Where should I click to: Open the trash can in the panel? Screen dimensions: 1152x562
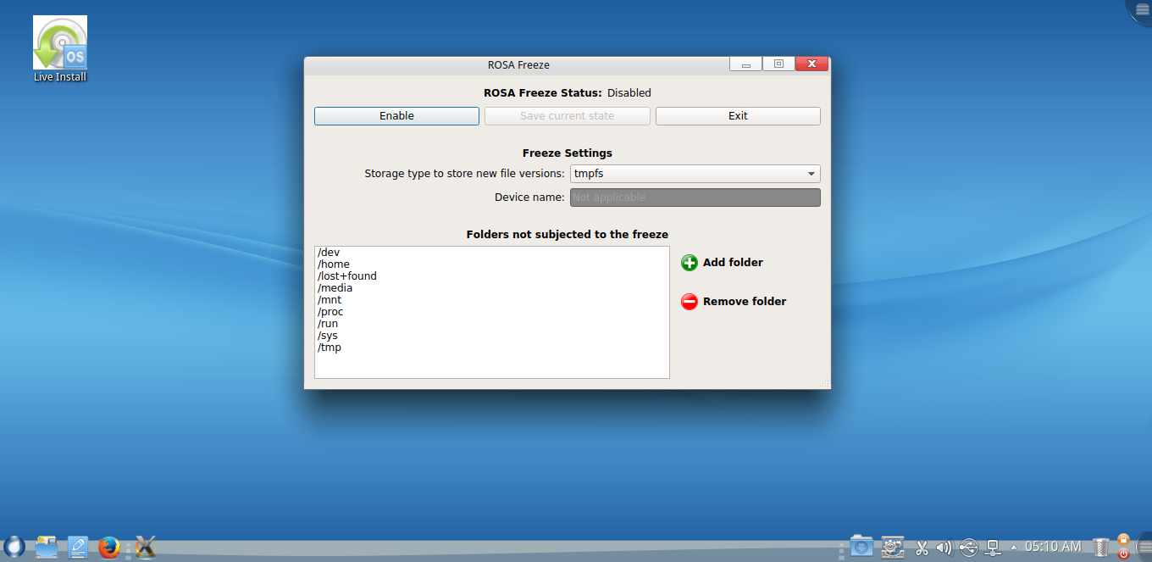[1100, 548]
